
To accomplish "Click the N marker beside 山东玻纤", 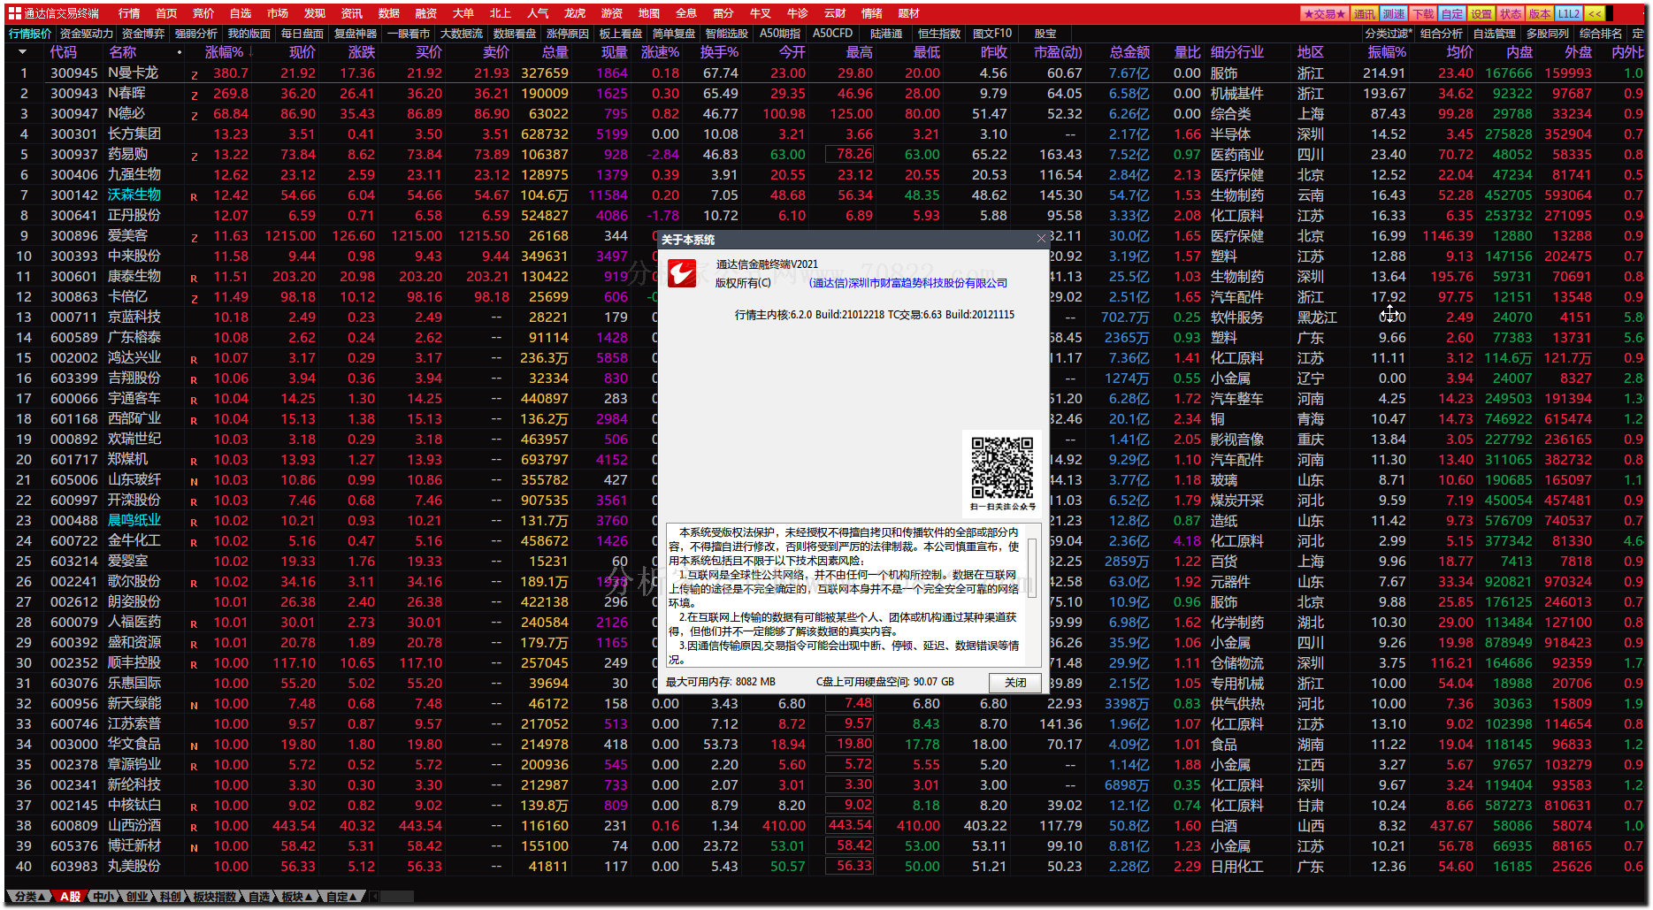I will pos(194,482).
